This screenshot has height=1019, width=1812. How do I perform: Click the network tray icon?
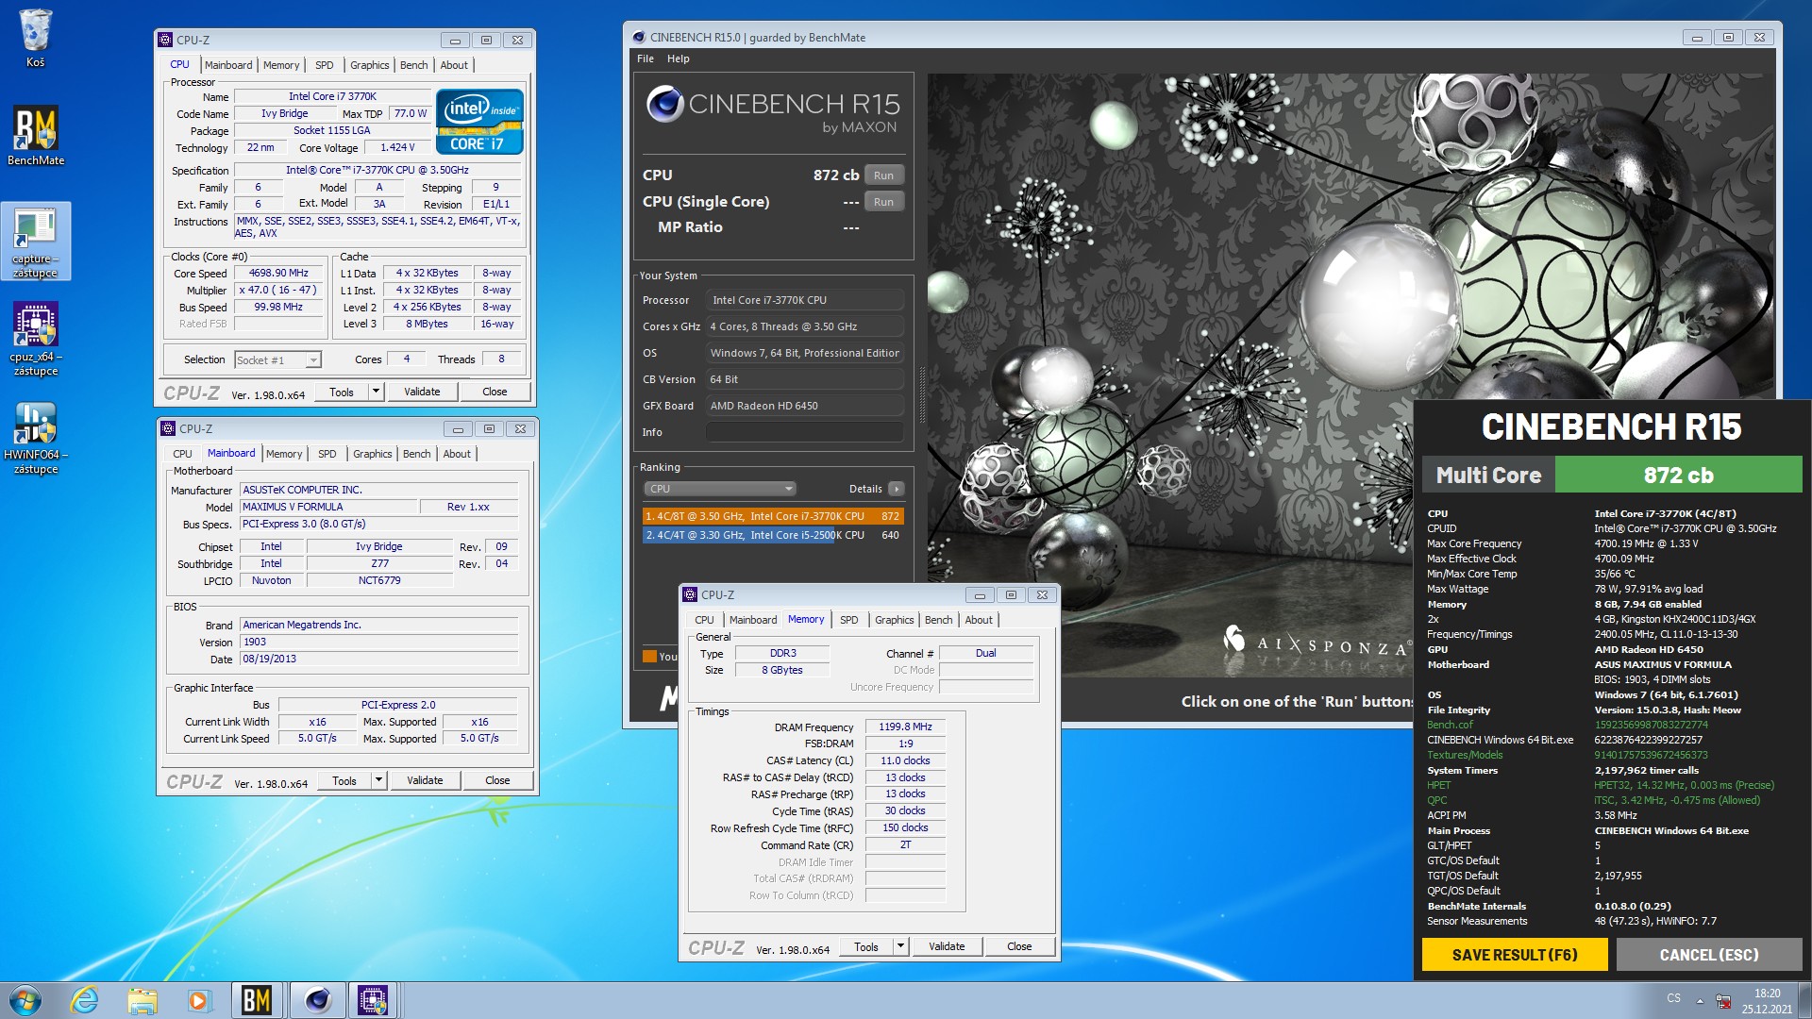(1723, 1000)
